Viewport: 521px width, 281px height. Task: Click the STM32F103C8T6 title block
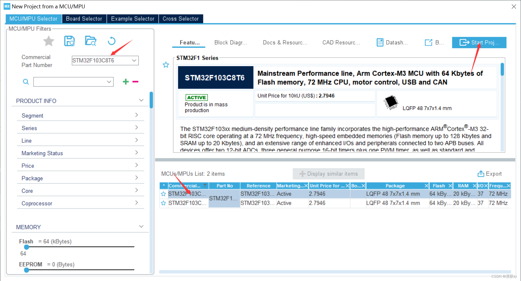pos(216,78)
